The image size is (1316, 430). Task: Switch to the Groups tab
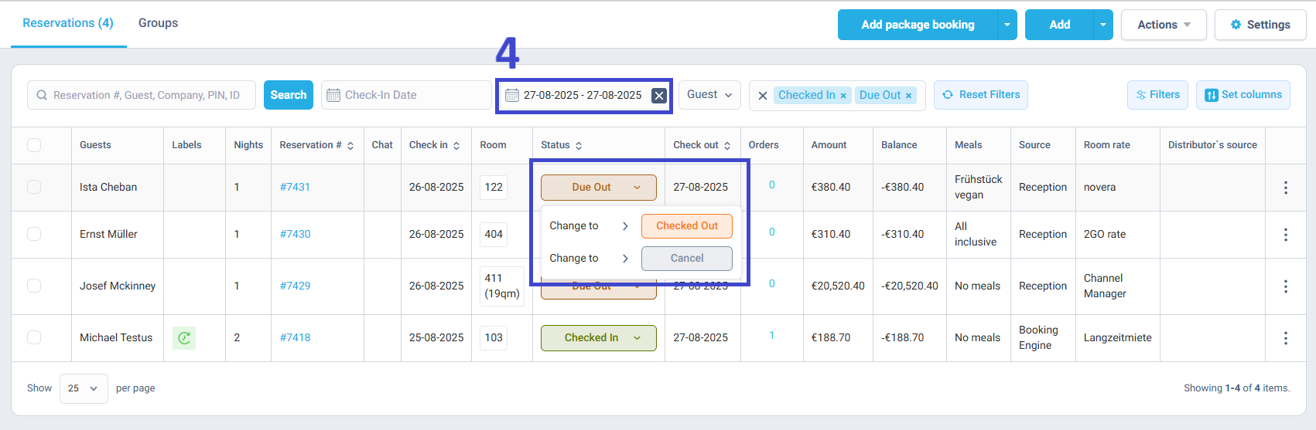click(158, 23)
